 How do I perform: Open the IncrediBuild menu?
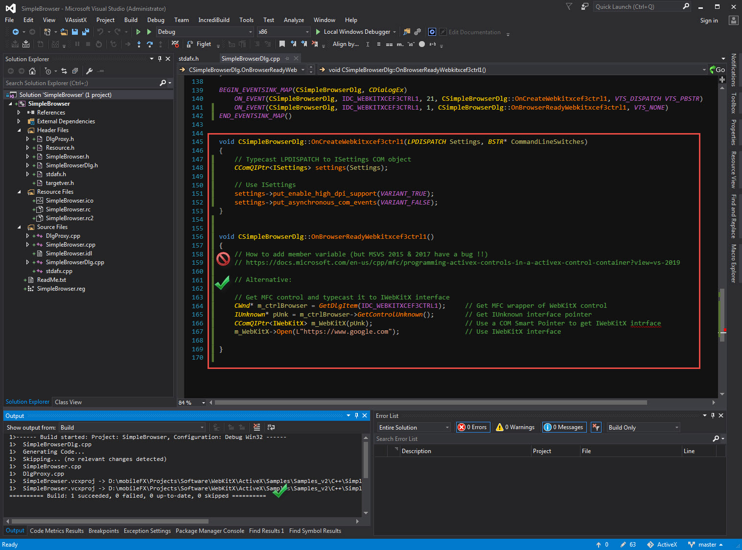pyautogui.click(x=213, y=20)
